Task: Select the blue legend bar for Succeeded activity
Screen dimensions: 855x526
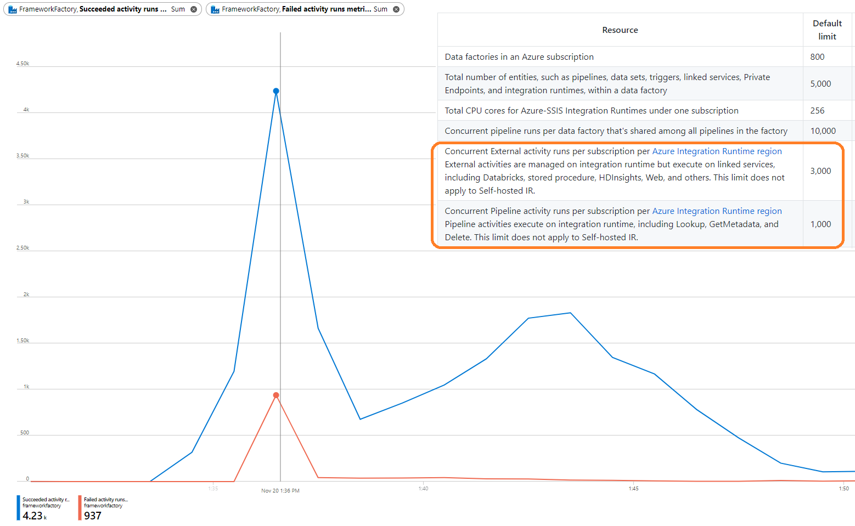Action: [18, 508]
